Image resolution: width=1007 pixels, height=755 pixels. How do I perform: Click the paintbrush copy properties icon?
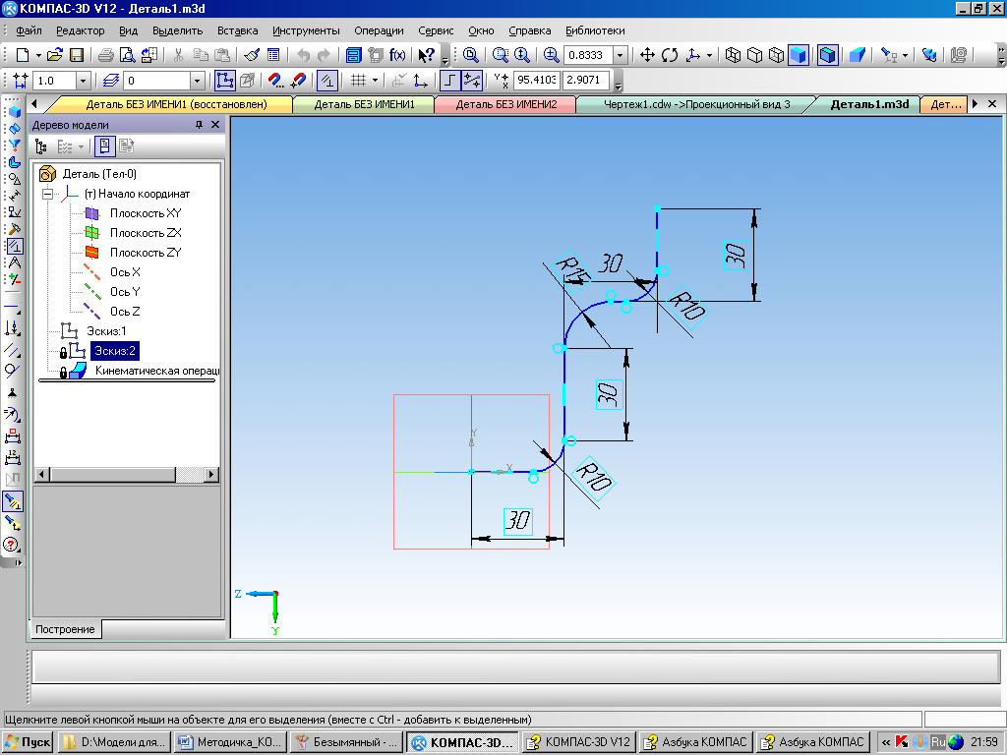point(252,55)
